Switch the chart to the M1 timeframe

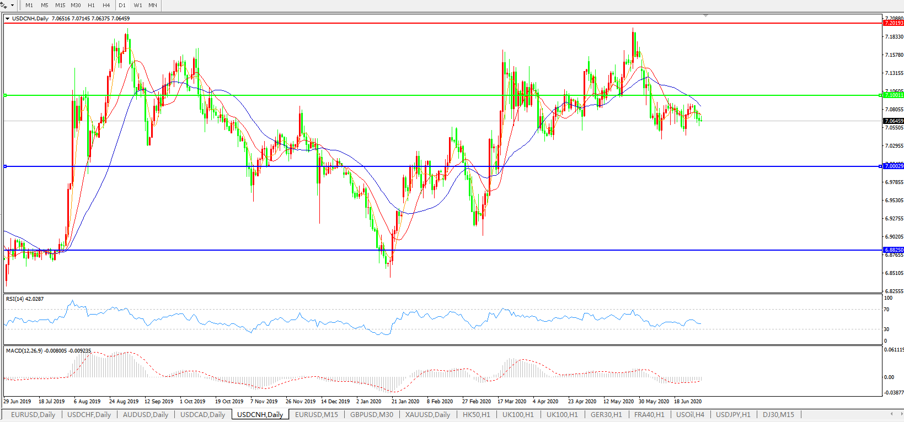(x=29, y=5)
